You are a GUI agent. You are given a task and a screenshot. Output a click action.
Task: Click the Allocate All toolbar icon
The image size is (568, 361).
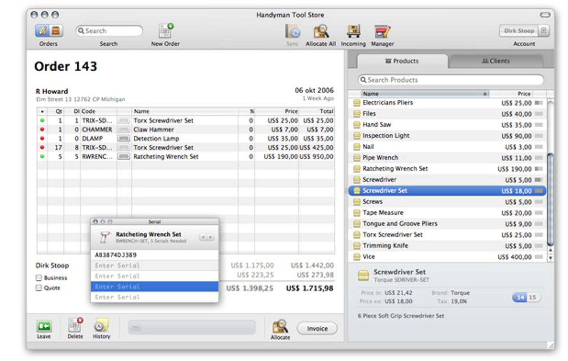coord(321,32)
